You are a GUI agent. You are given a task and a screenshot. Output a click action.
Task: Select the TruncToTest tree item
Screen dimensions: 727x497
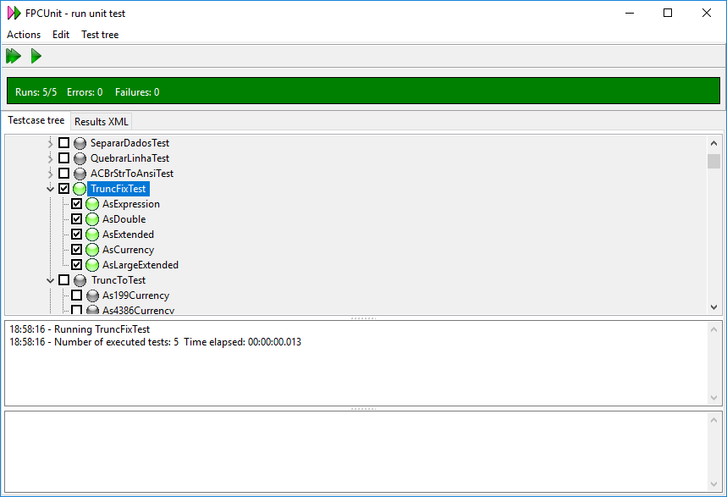click(118, 280)
